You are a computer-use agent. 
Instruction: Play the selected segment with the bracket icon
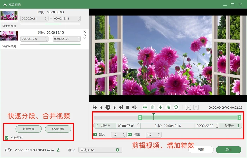point(188,107)
